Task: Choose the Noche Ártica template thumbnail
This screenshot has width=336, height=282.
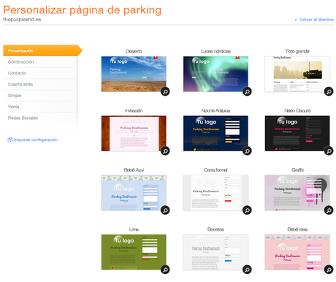Action: tap(215, 134)
